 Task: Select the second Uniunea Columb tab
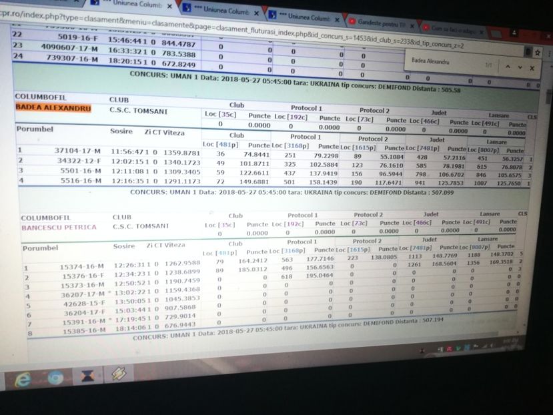pos(220,11)
